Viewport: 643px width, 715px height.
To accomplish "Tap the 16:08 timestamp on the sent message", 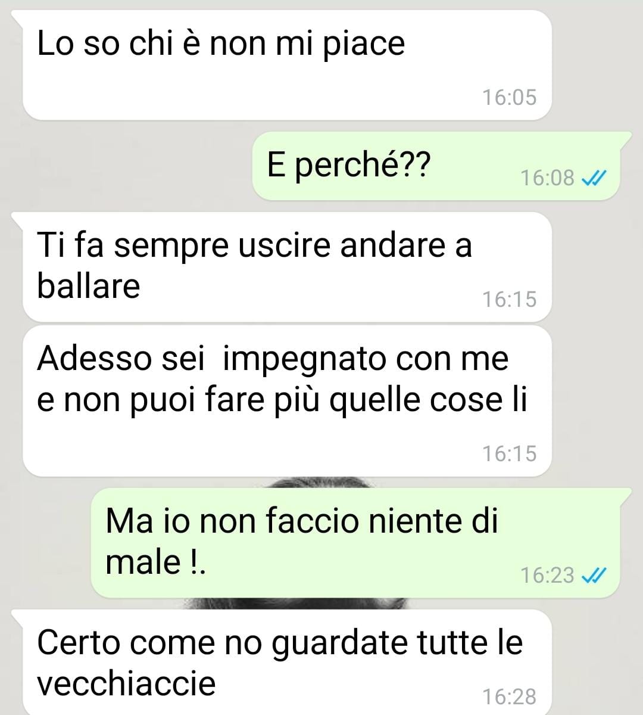I will [547, 178].
